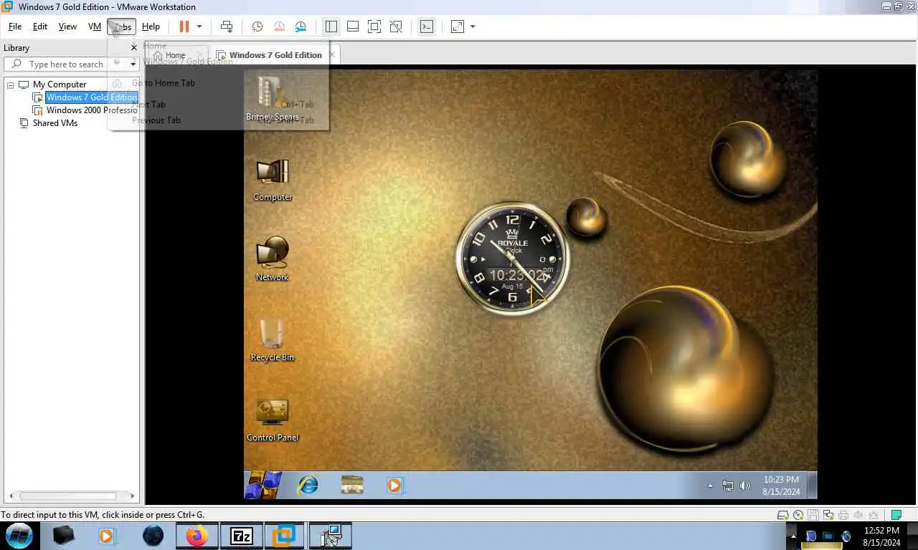Open the Library search filter dropdown

click(x=133, y=64)
